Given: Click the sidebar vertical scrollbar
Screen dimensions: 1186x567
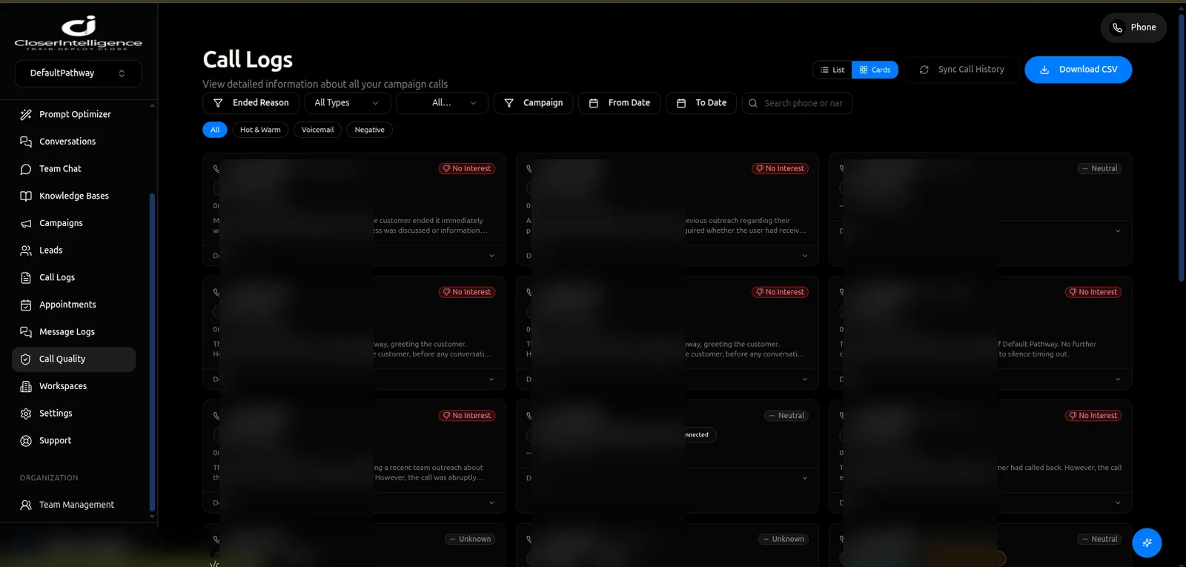Looking at the screenshot, I should [152, 352].
